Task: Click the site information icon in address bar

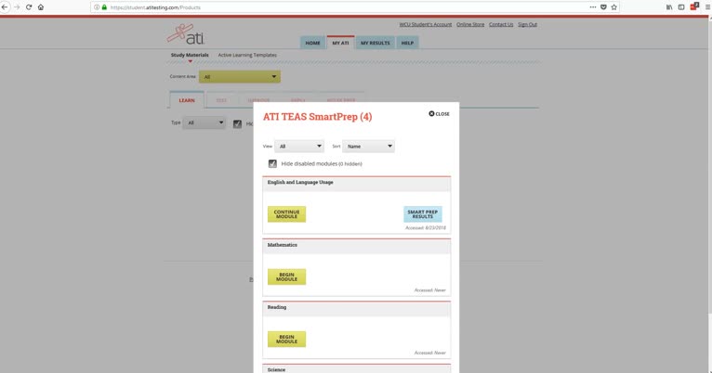Action: (x=97, y=7)
